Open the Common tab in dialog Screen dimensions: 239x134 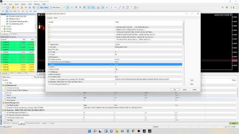pyautogui.click(x=49, y=18)
